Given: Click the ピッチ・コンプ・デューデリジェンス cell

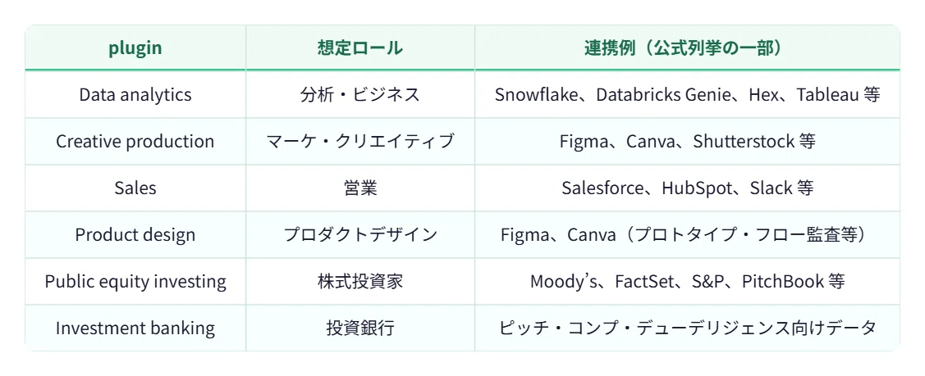Looking at the screenshot, I should click(x=687, y=328).
